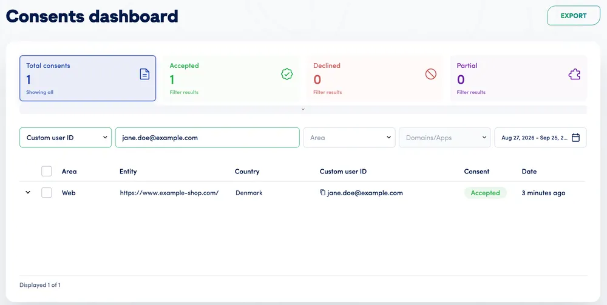Image resolution: width=607 pixels, height=305 pixels.
Task: Filter results by Declined consents card
Action: pos(375,78)
